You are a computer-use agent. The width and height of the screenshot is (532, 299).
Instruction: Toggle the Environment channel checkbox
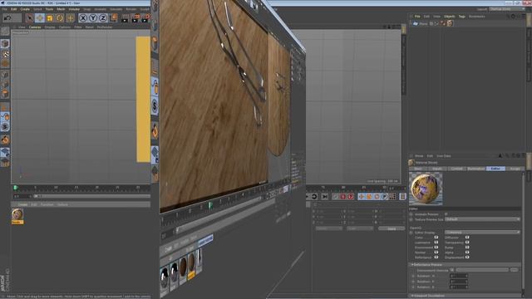pyautogui.click(x=436, y=248)
